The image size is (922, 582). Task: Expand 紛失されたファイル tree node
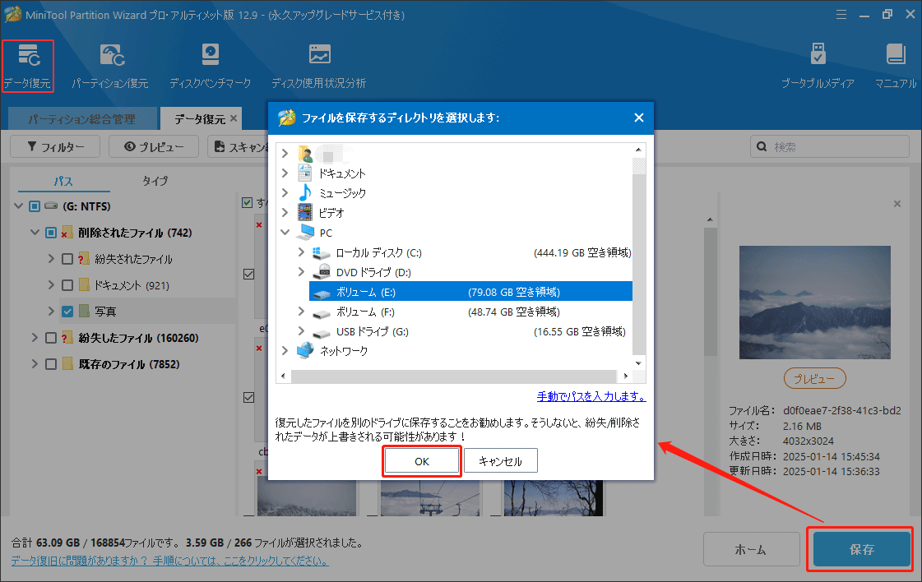(x=51, y=259)
